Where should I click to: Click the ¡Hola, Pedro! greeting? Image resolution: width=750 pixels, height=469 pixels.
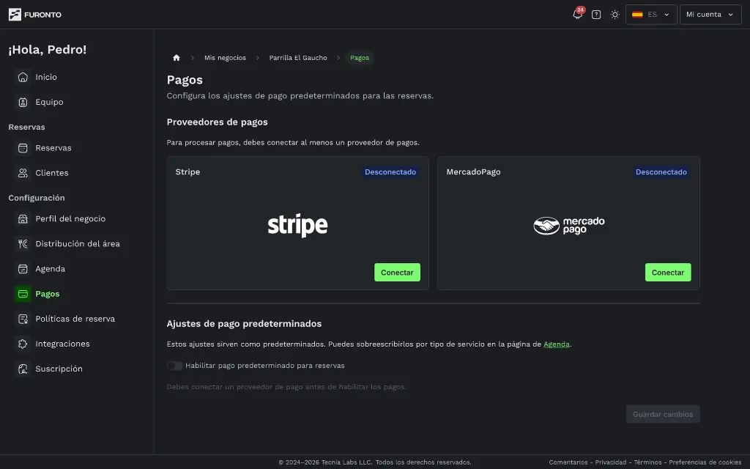(x=48, y=50)
